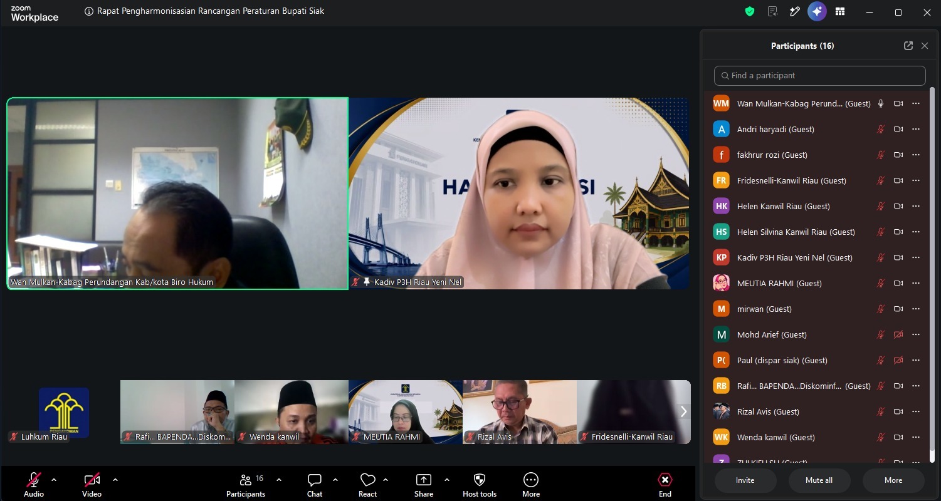Expand the Chat options arrow
The height and width of the screenshot is (501, 941).
coord(335,480)
